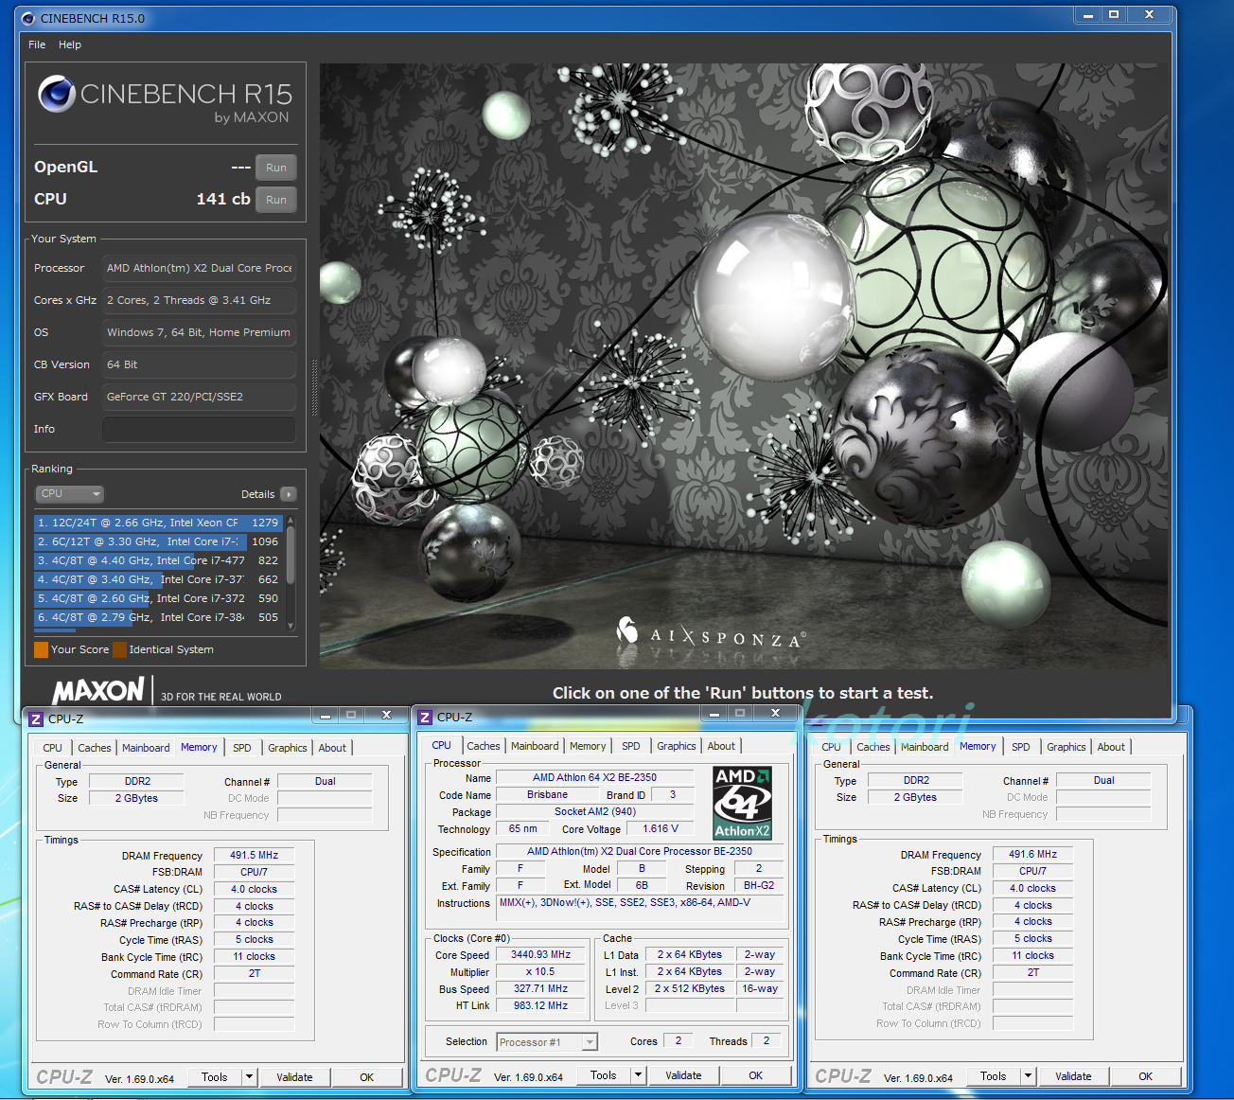Click the middle CPU-Z title bar icon
This screenshot has height=1100, width=1234.
[x=425, y=718]
